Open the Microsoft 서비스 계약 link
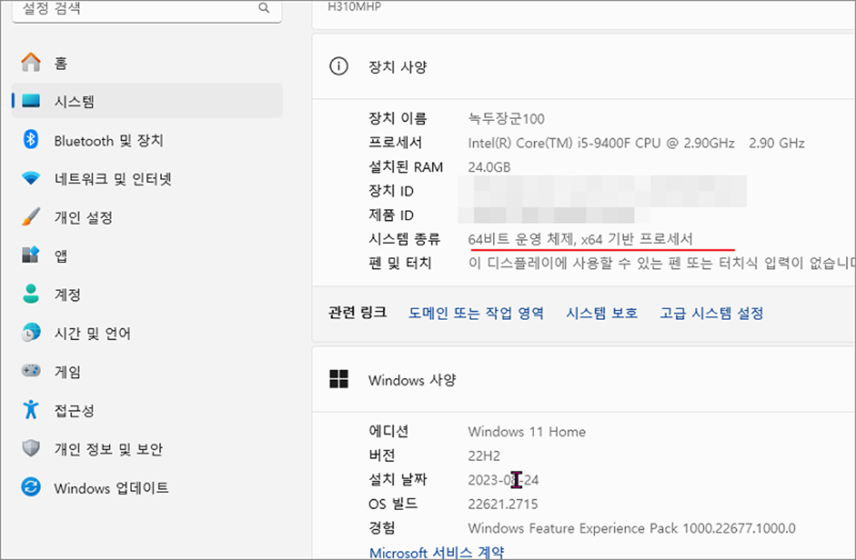Viewport: 856px width, 560px height. 437,552
